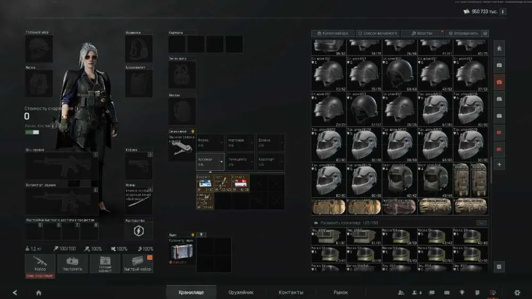Select the helmet with durability 13/52
This screenshot has width=532, height=299.
coord(329,73)
